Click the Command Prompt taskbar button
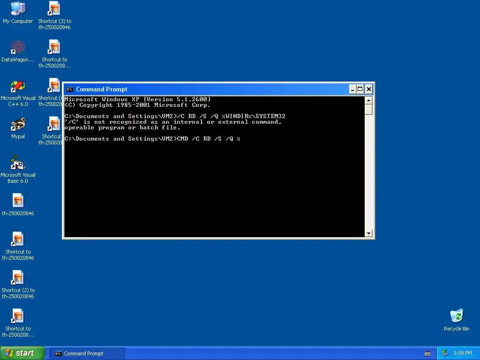The image size is (480, 360). 87,353
